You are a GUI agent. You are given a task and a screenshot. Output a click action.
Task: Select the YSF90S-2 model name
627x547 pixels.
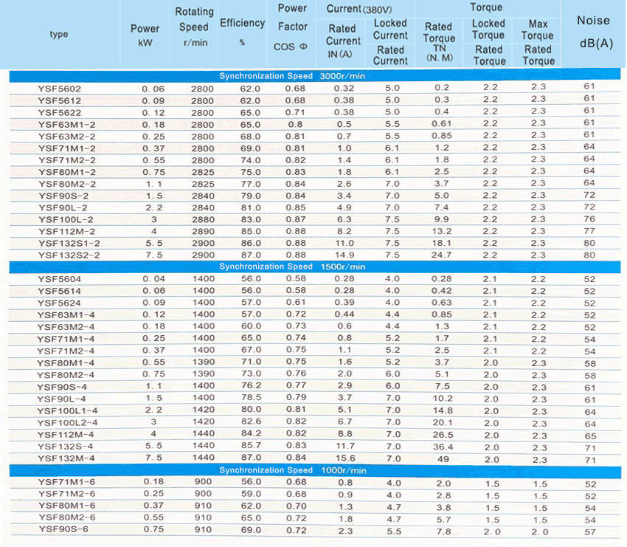pos(63,196)
